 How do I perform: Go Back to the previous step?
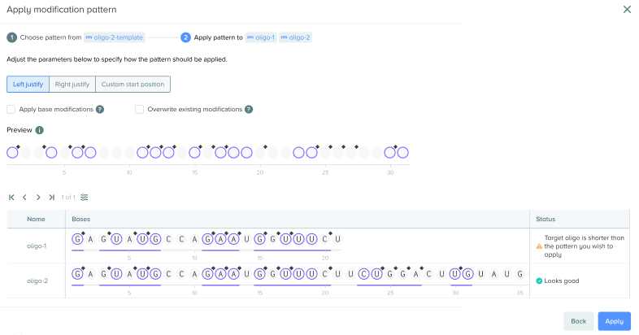[x=578, y=321]
